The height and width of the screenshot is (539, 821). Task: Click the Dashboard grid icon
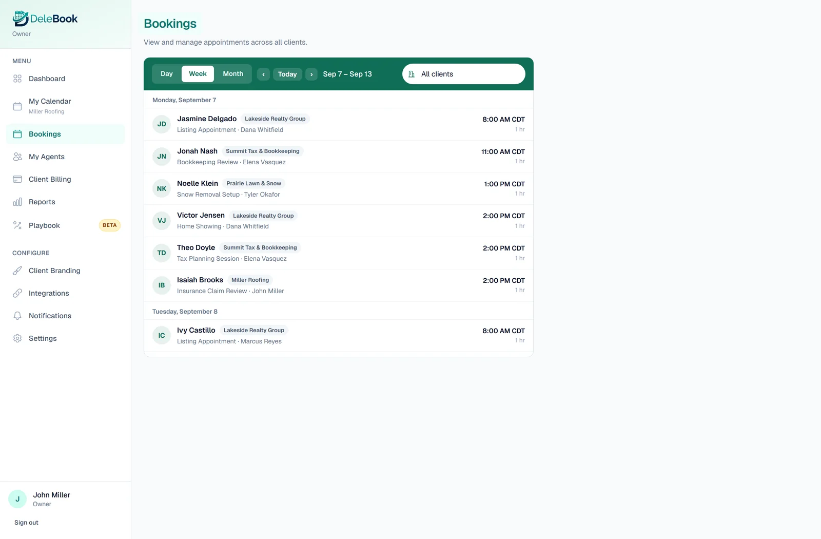tap(17, 79)
